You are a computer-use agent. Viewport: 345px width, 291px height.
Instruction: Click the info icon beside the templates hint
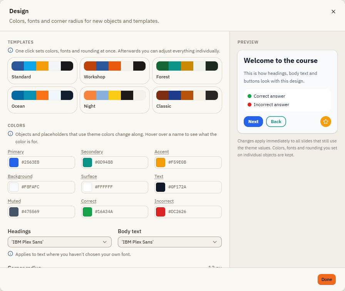pos(10,50)
